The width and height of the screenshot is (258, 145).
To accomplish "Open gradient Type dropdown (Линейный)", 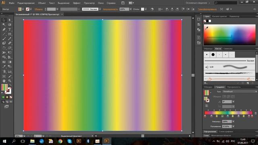I will click(239, 91).
